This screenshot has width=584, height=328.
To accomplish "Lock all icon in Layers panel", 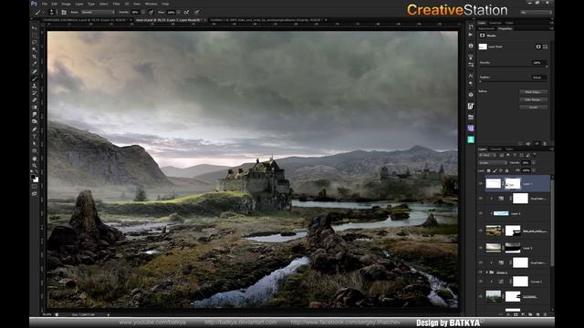I will click(x=507, y=170).
